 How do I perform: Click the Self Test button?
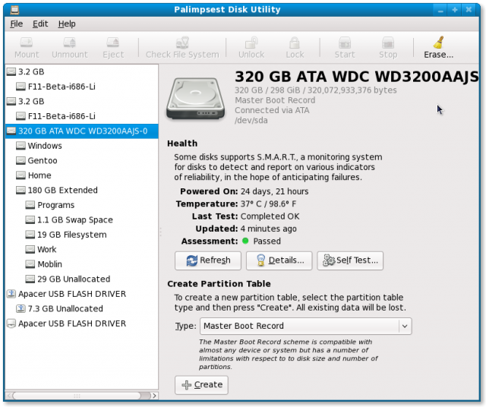pyautogui.click(x=350, y=260)
